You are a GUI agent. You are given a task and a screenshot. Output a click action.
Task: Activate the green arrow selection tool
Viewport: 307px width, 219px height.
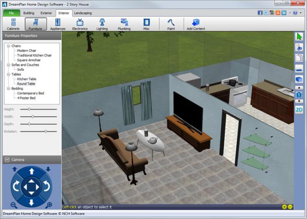click(x=299, y=37)
